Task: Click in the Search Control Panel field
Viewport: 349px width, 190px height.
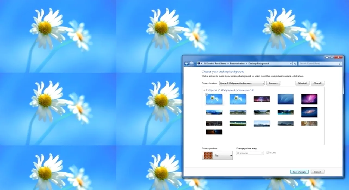Action: click(318, 64)
